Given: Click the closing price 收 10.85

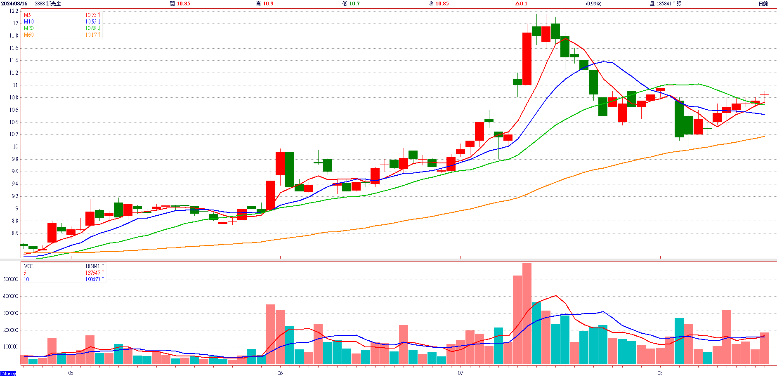Looking at the screenshot, I should pos(438,4).
